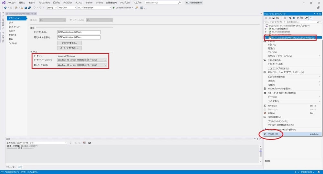Click the Undo toolbar icon
Viewport: 323px width, 174px height.
[x=35, y=8]
